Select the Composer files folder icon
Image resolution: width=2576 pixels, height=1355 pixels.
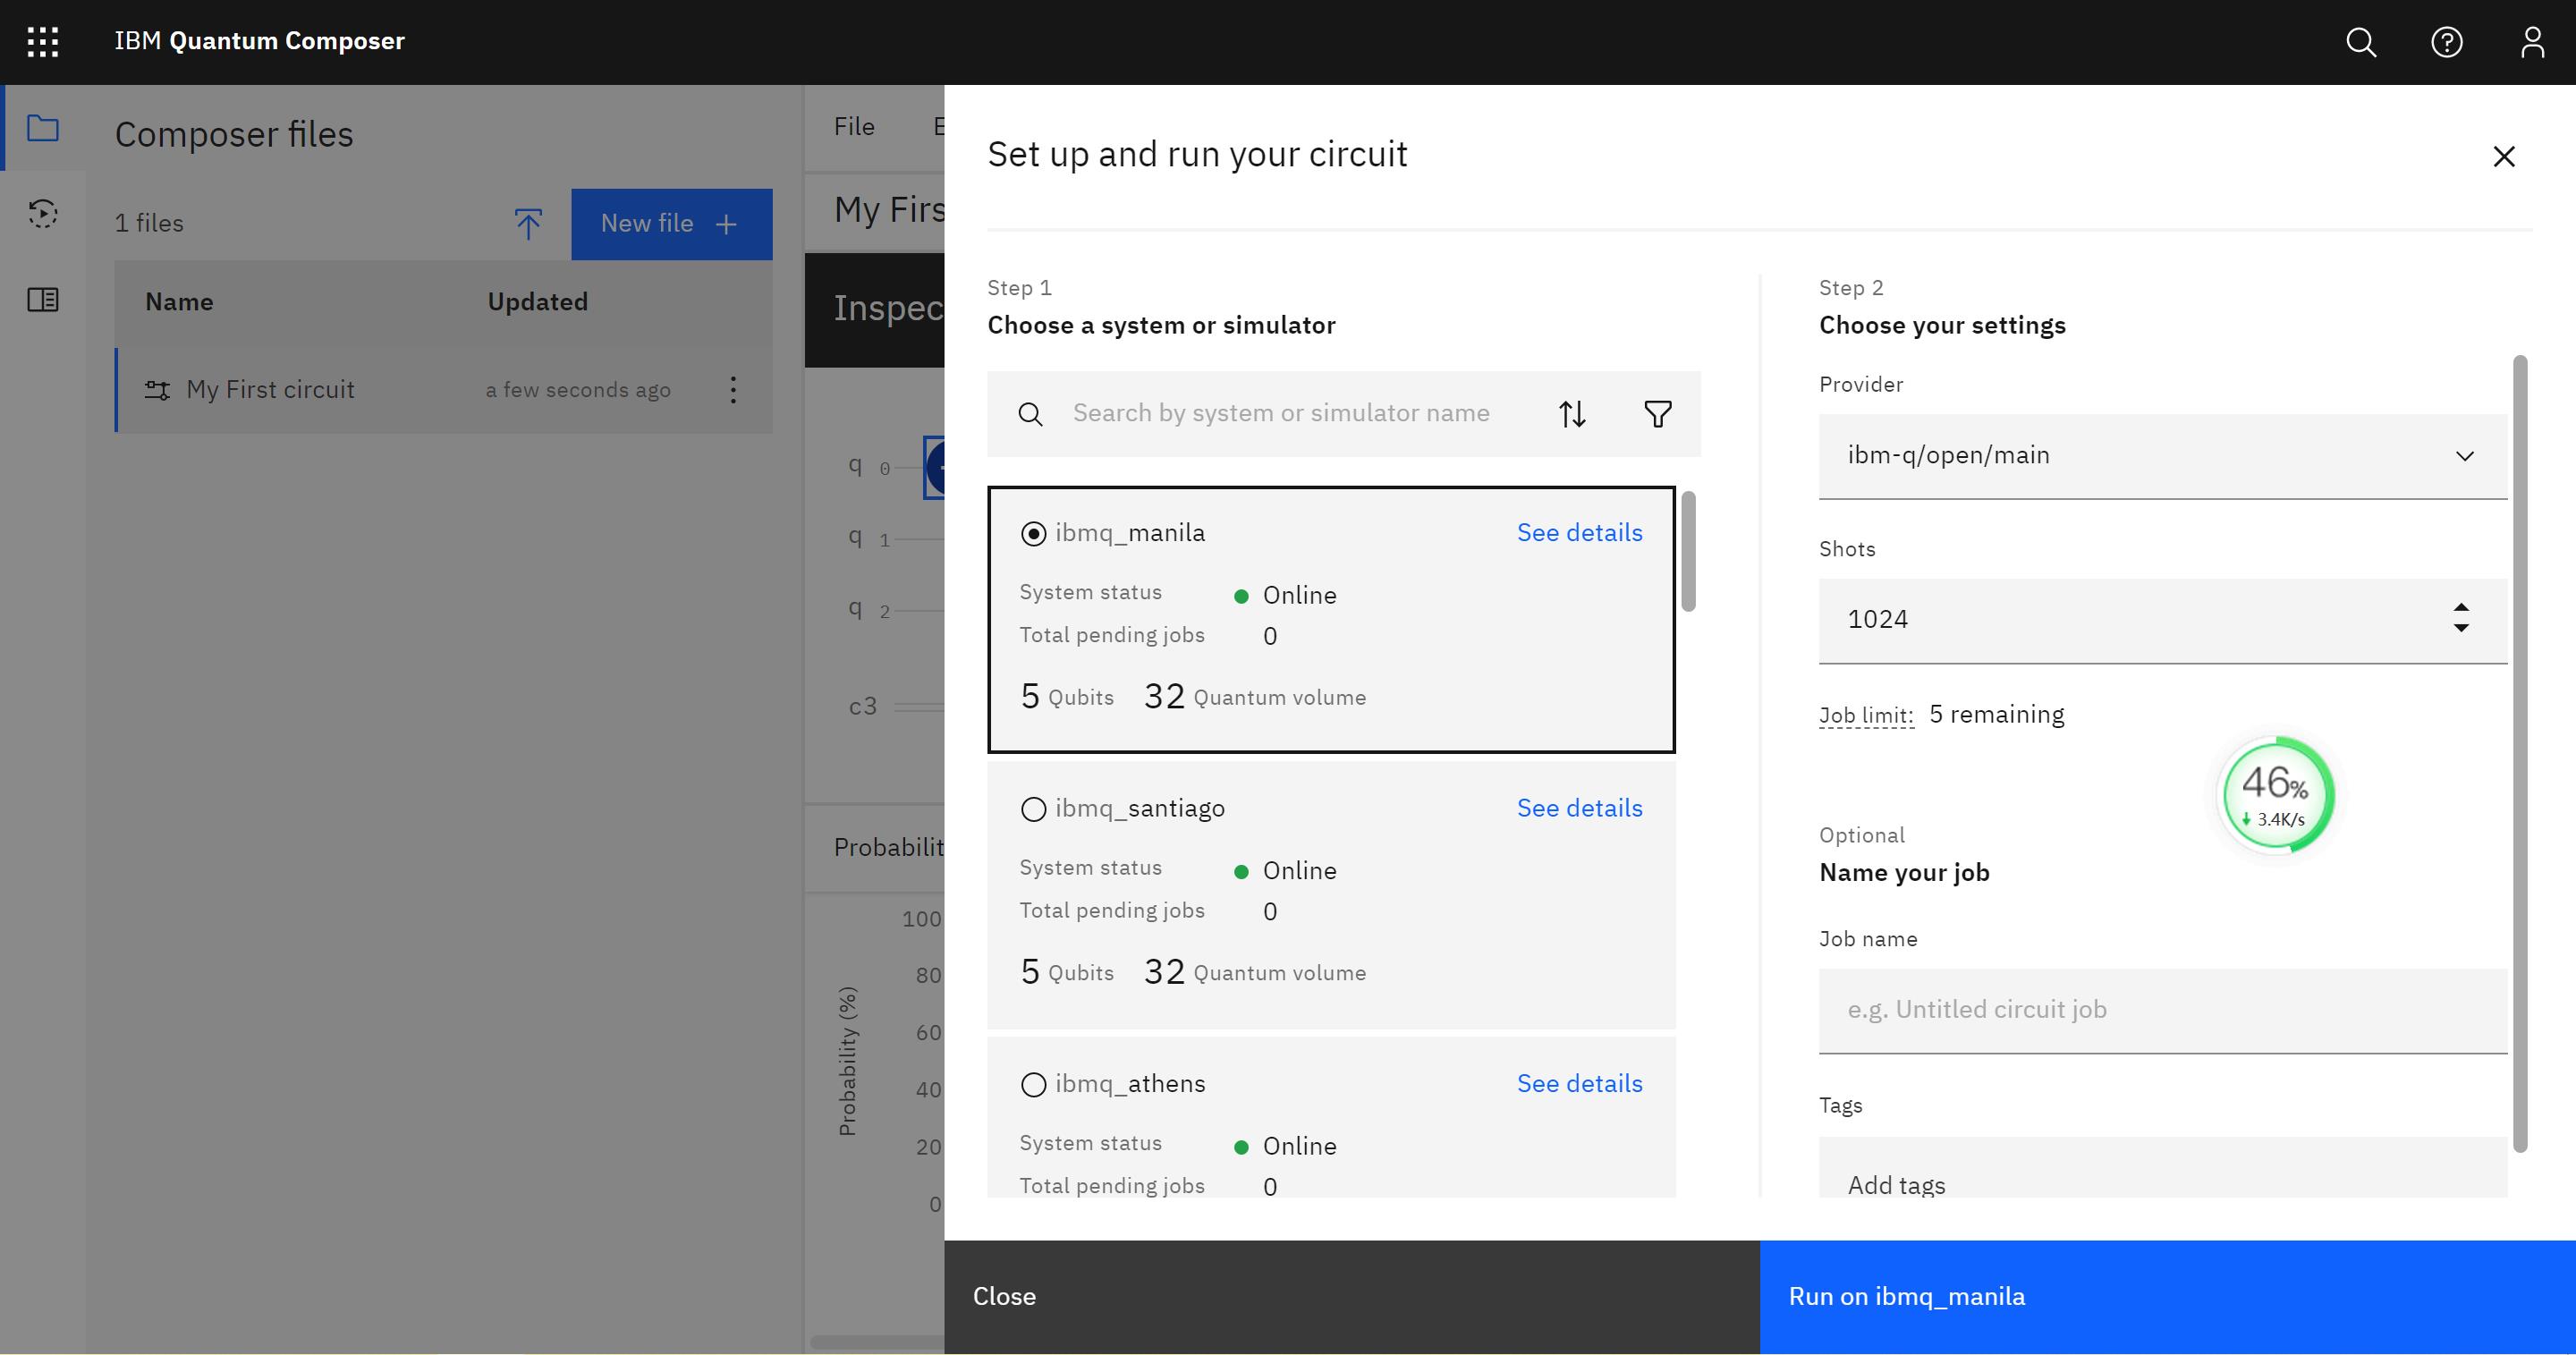coord(43,128)
